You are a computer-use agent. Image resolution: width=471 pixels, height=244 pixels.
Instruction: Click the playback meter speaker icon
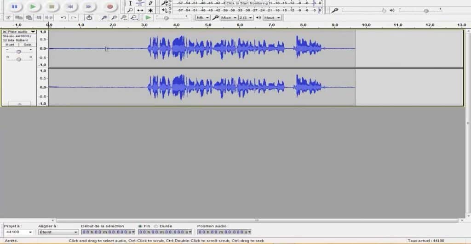[x=164, y=10]
